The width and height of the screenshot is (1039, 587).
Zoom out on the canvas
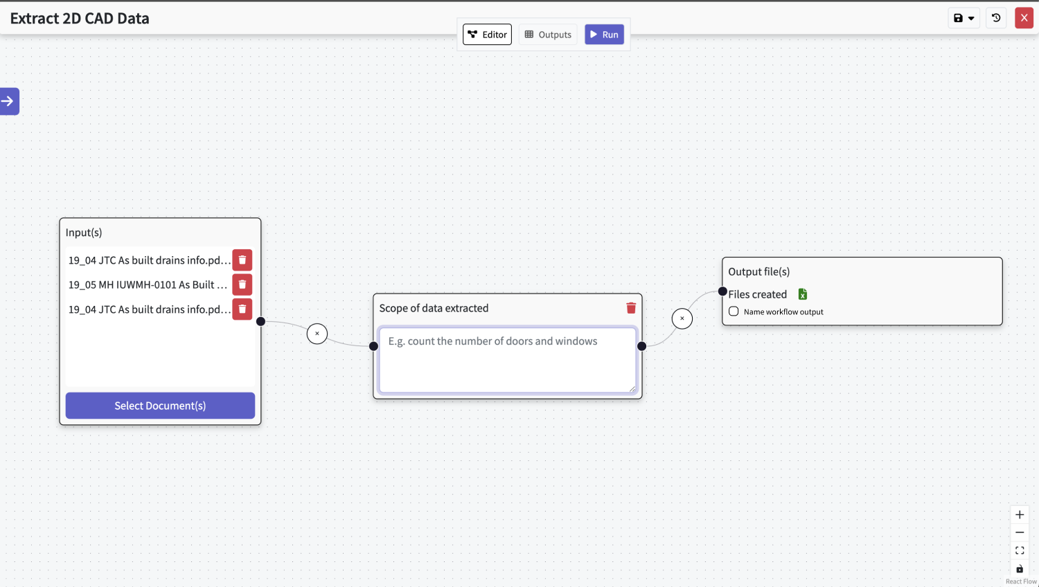click(1020, 533)
